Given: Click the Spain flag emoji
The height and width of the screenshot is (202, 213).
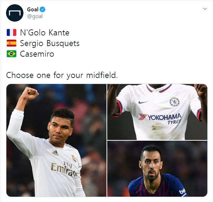Looking at the screenshot, I should click(x=11, y=43).
